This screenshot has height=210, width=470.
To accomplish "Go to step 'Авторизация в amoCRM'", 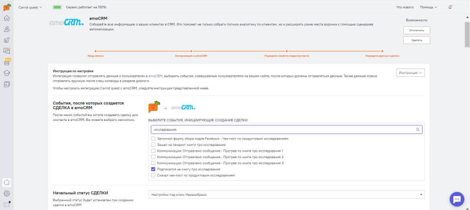I will [191, 56].
